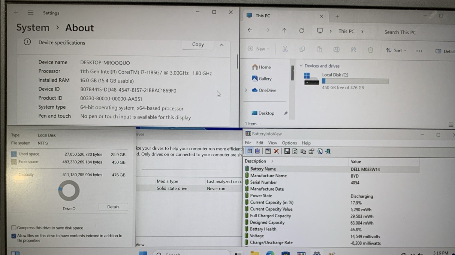The width and height of the screenshot is (455, 255).
Task: Click the forward arrow in File Explorer
Action: tap(267, 30)
